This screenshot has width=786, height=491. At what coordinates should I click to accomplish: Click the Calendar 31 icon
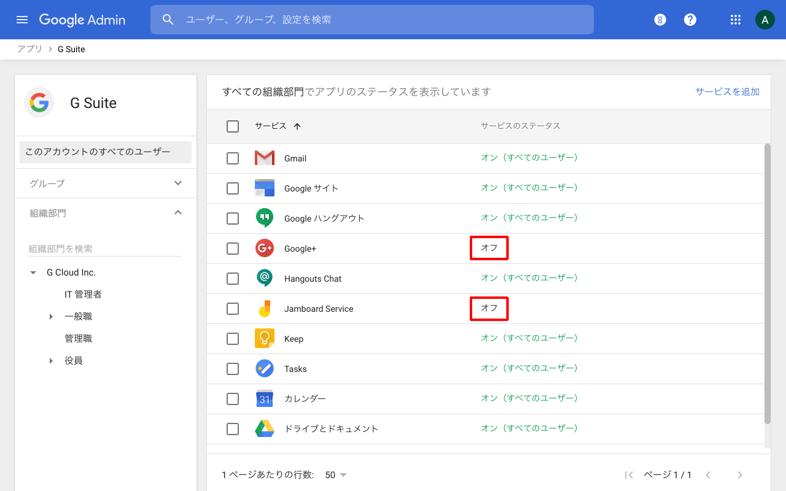(265, 398)
